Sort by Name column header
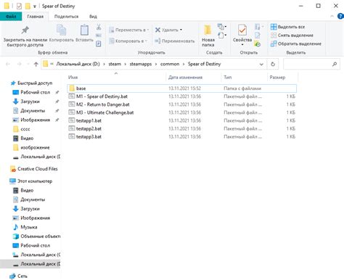This screenshot has height=280, width=344. click(73, 78)
